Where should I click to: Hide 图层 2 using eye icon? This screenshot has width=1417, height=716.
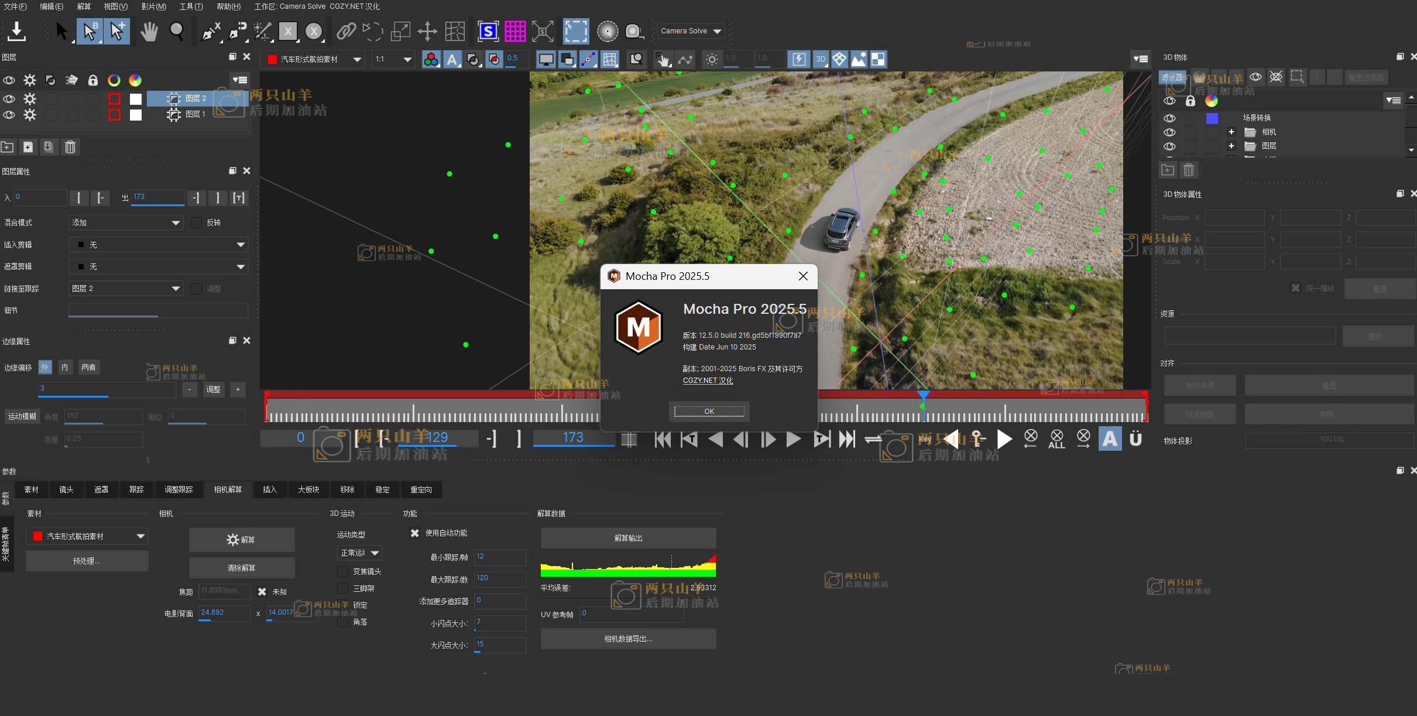[9, 98]
